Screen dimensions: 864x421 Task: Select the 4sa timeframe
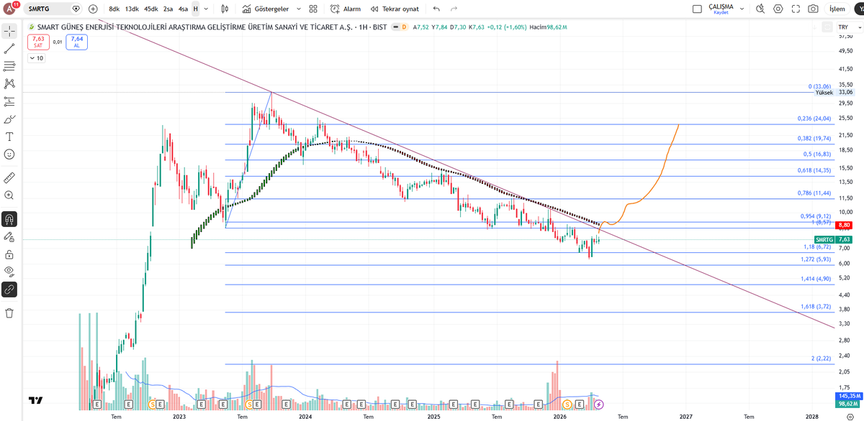183,9
